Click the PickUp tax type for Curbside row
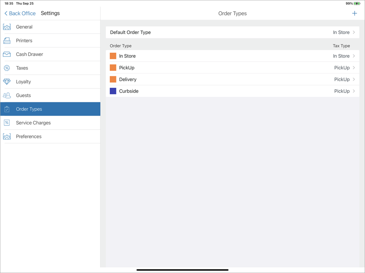 [342, 91]
